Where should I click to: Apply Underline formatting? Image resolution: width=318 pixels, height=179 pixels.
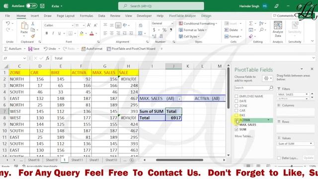coord(60,33)
